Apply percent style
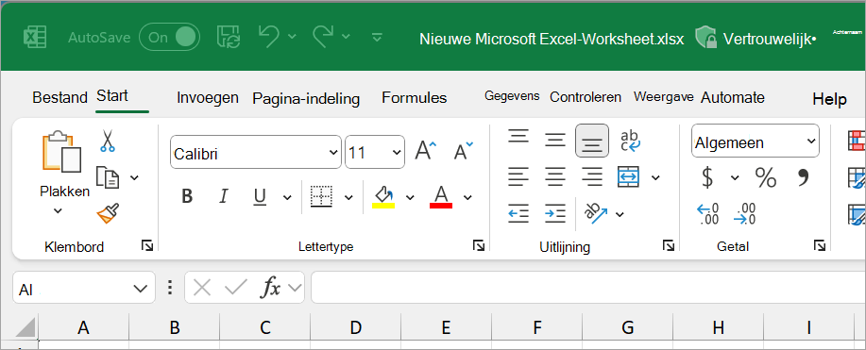Viewport: 866px width, 350px height. (x=766, y=177)
